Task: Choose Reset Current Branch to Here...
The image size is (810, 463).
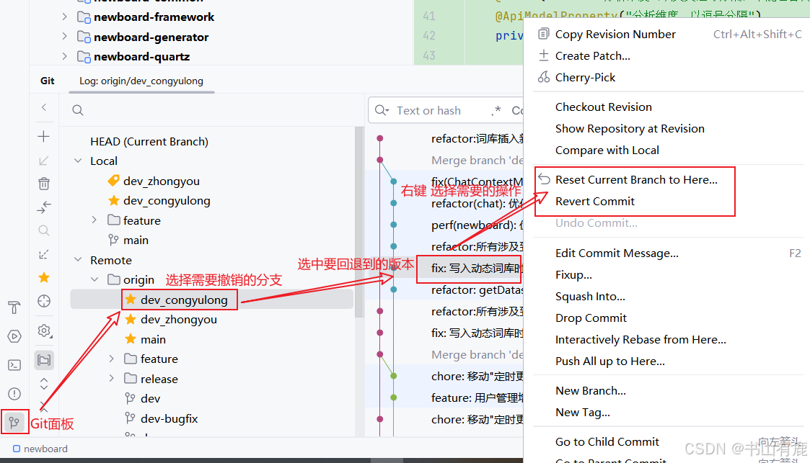Action: (635, 179)
